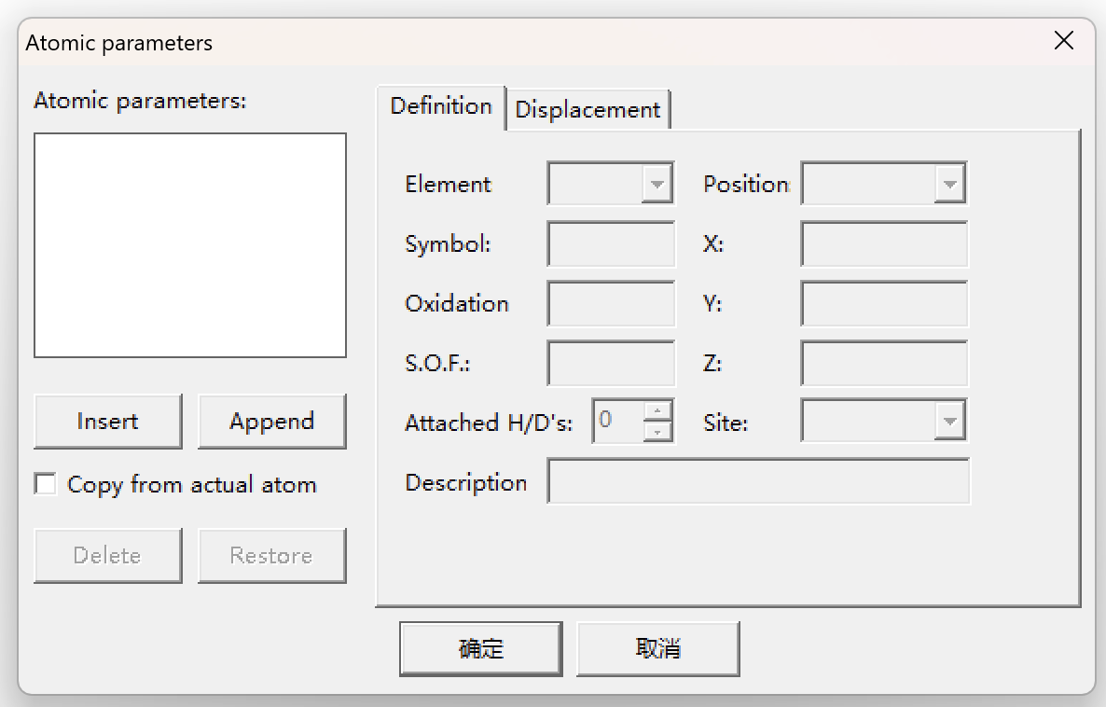The image size is (1106, 707).
Task: Click the Insert button
Action: [107, 422]
